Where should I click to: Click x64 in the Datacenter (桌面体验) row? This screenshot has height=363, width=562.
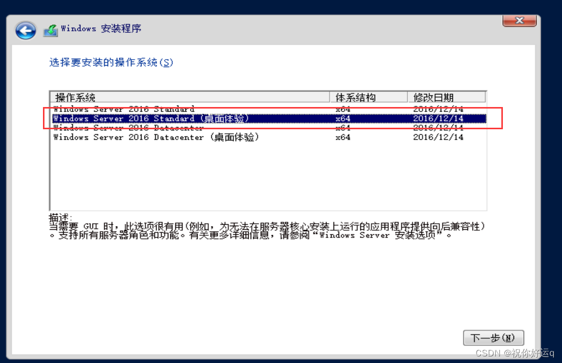point(343,137)
